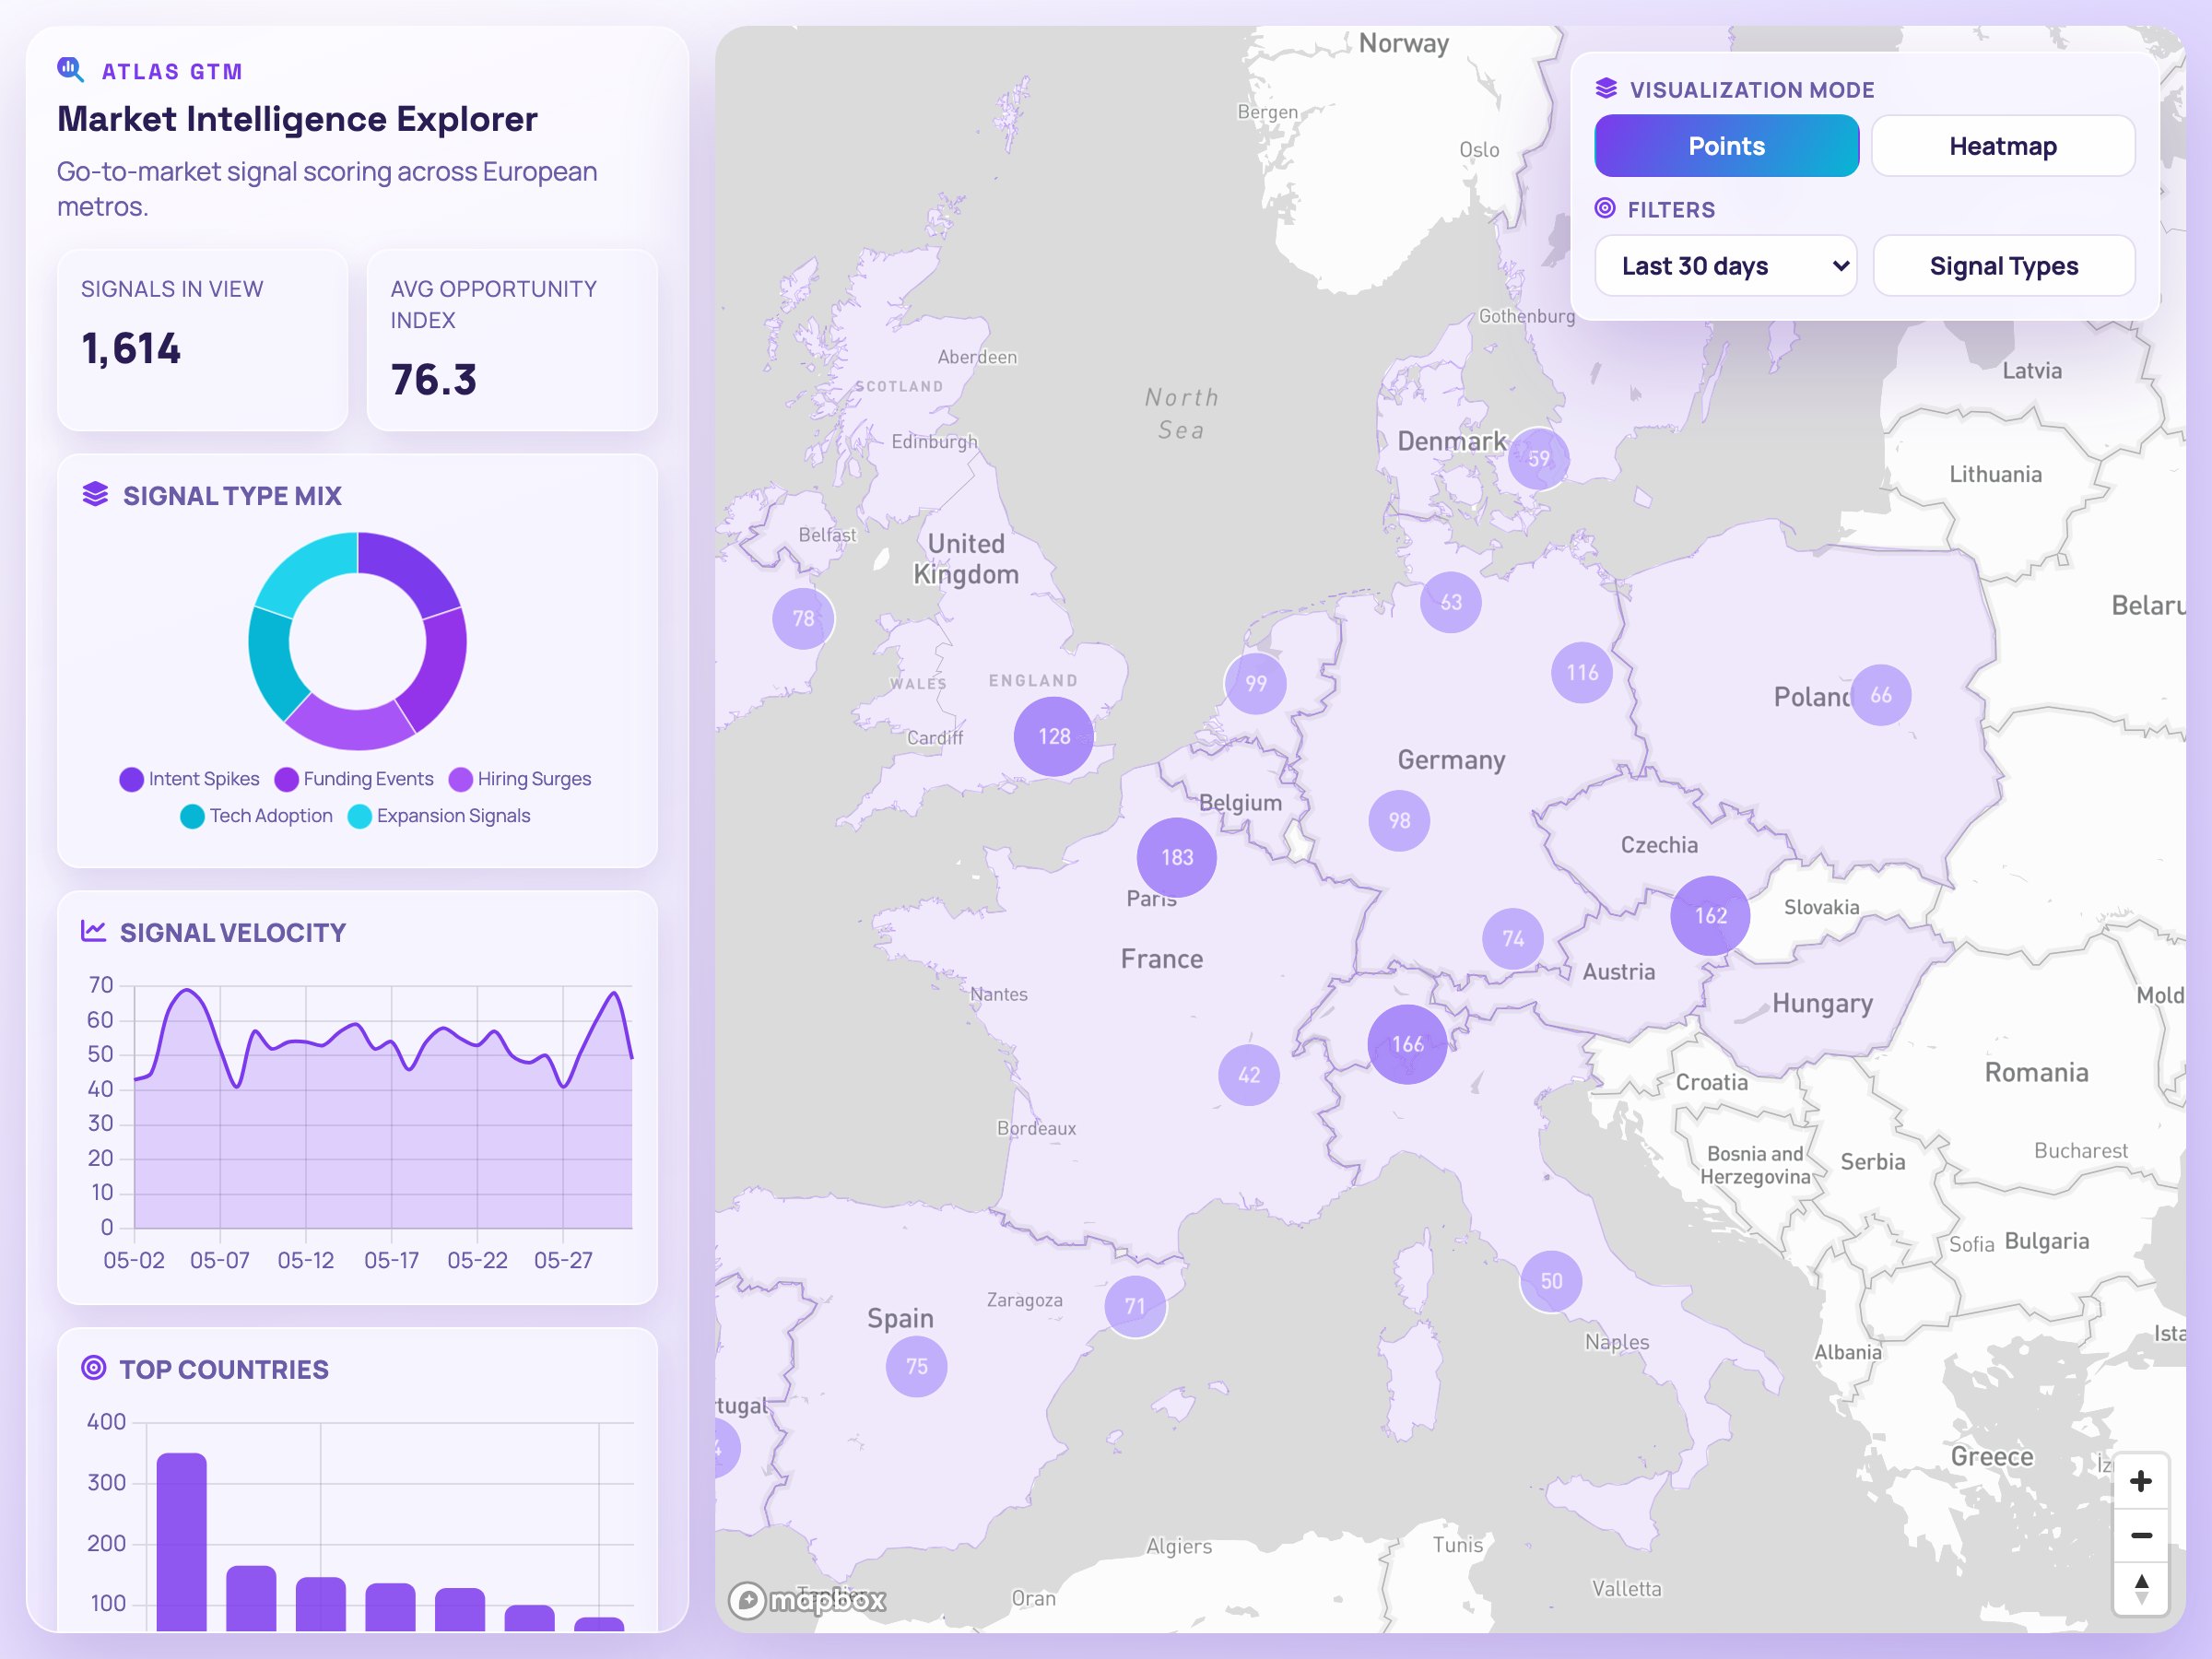Click the 162 cluster near Austria
The image size is (2212, 1659).
click(x=1710, y=915)
